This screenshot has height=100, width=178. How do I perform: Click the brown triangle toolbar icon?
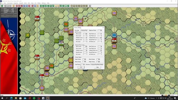84,6
